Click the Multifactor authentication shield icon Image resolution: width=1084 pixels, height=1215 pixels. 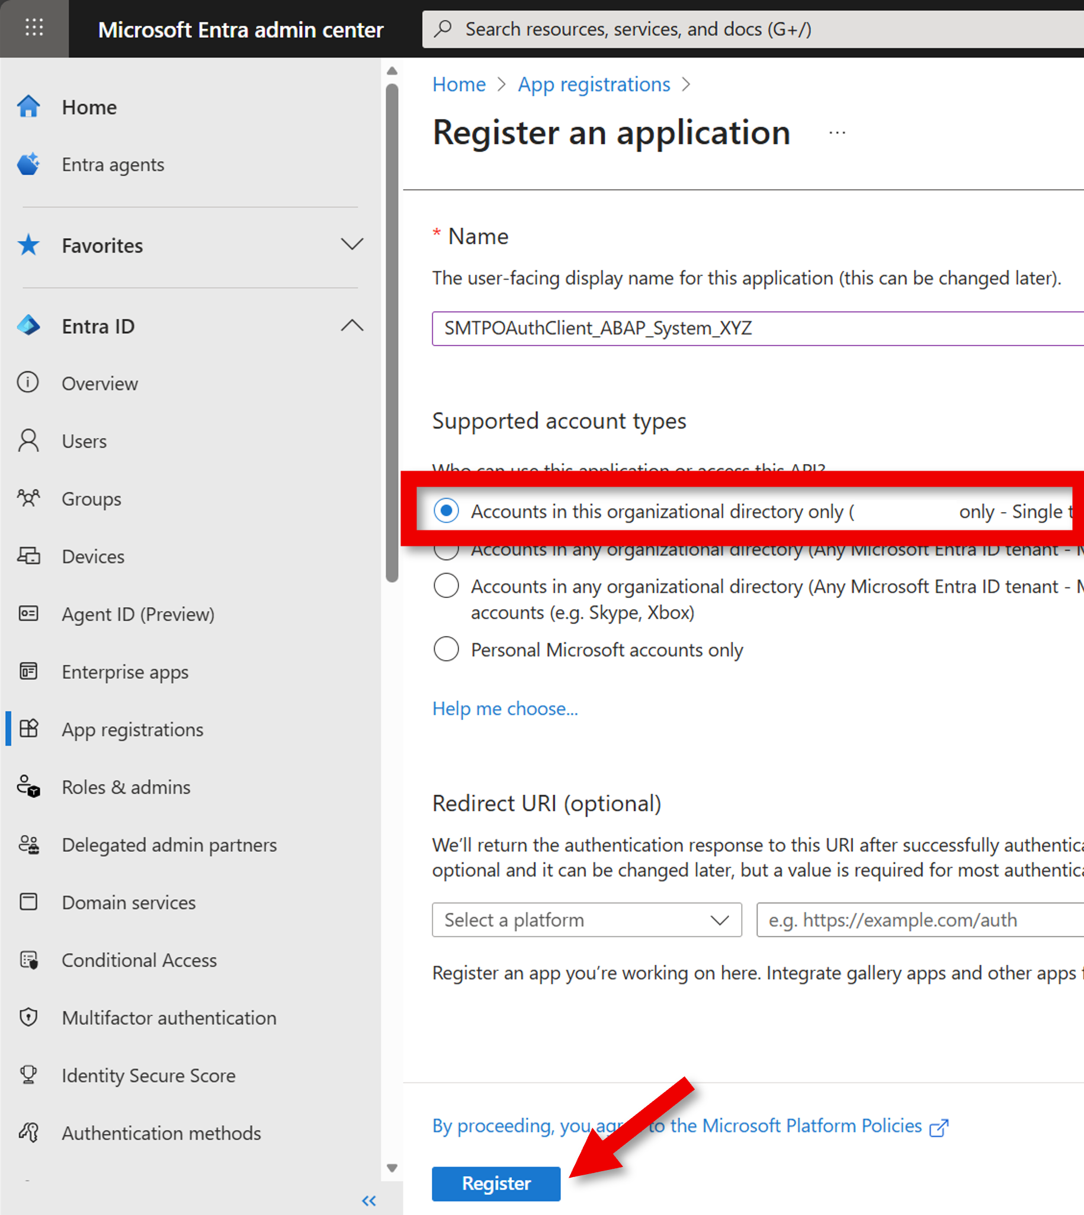tap(28, 1016)
